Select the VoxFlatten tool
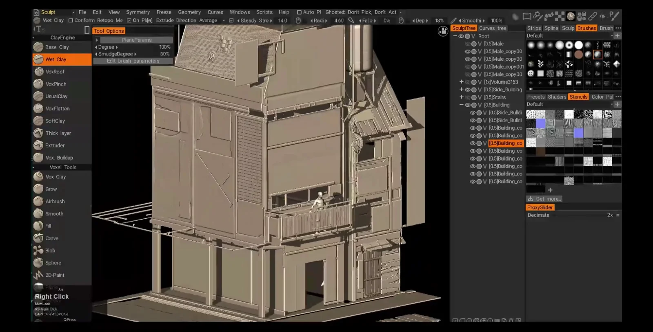 [62, 108]
